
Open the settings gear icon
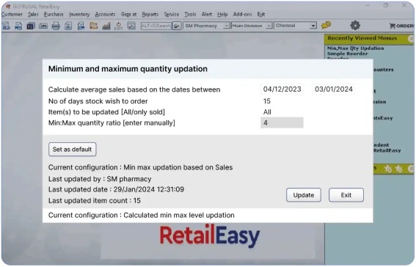[x=355, y=26]
